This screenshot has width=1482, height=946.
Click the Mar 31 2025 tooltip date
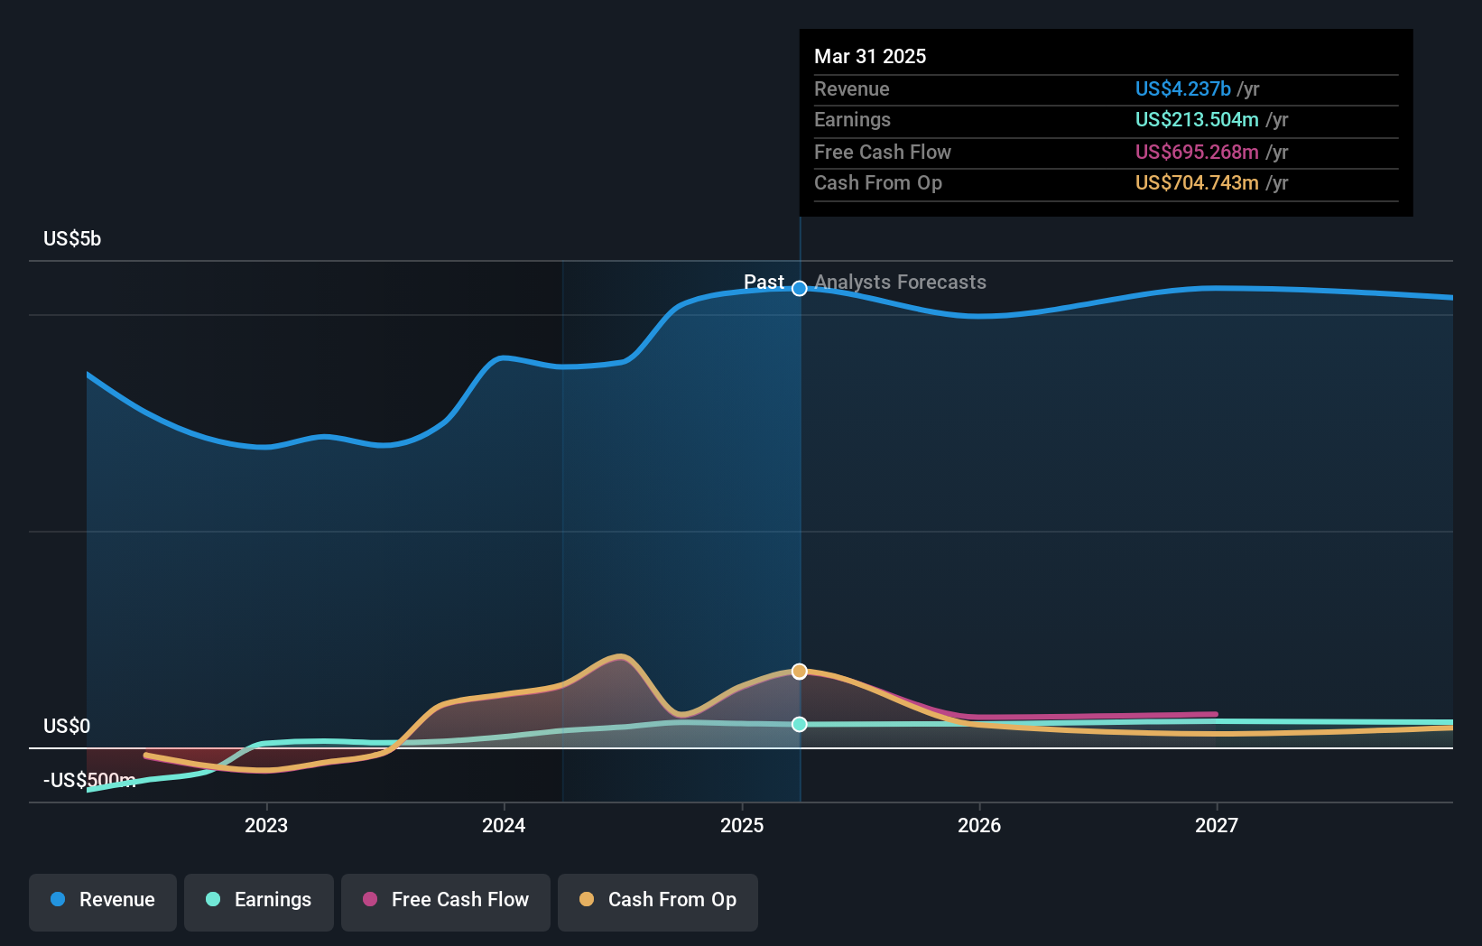pos(870,57)
